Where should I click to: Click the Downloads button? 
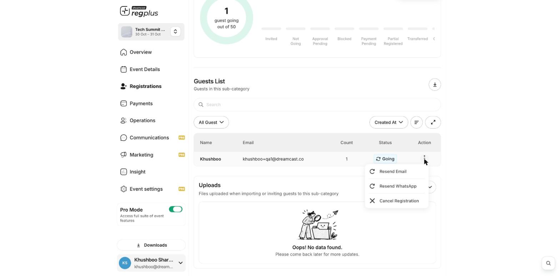tap(151, 245)
